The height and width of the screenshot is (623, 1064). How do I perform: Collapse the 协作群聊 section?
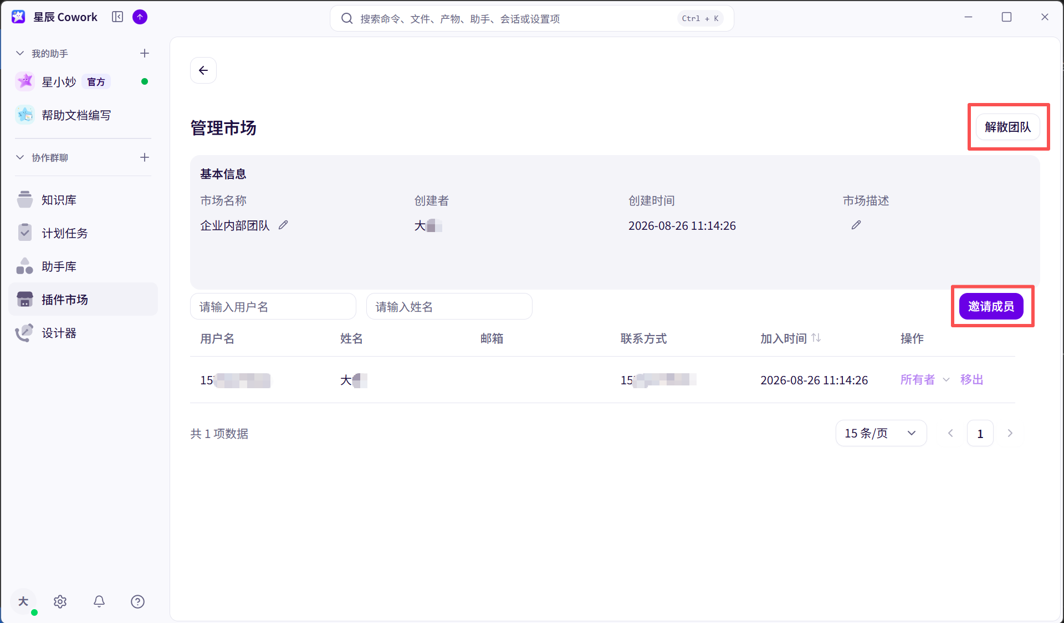(20, 157)
